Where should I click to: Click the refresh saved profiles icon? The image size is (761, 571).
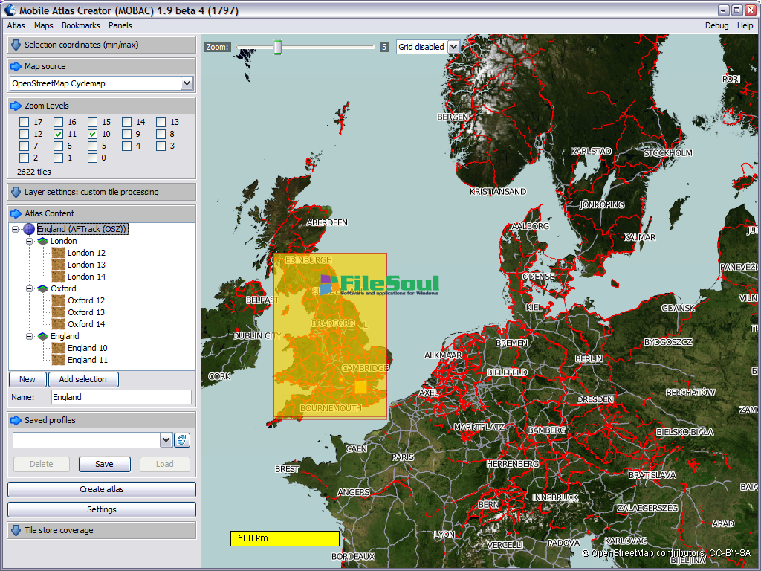coord(182,440)
